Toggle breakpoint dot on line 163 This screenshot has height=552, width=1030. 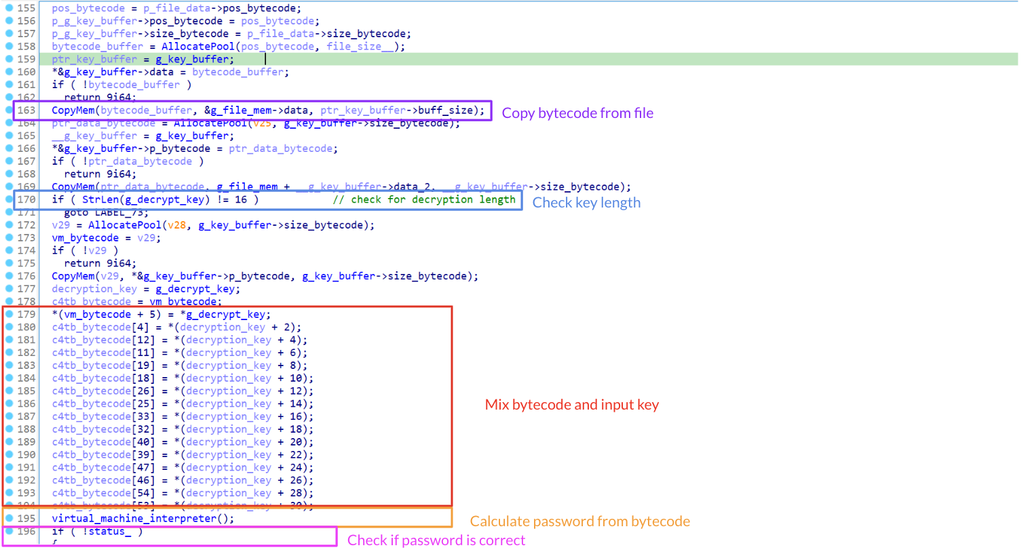pyautogui.click(x=9, y=110)
